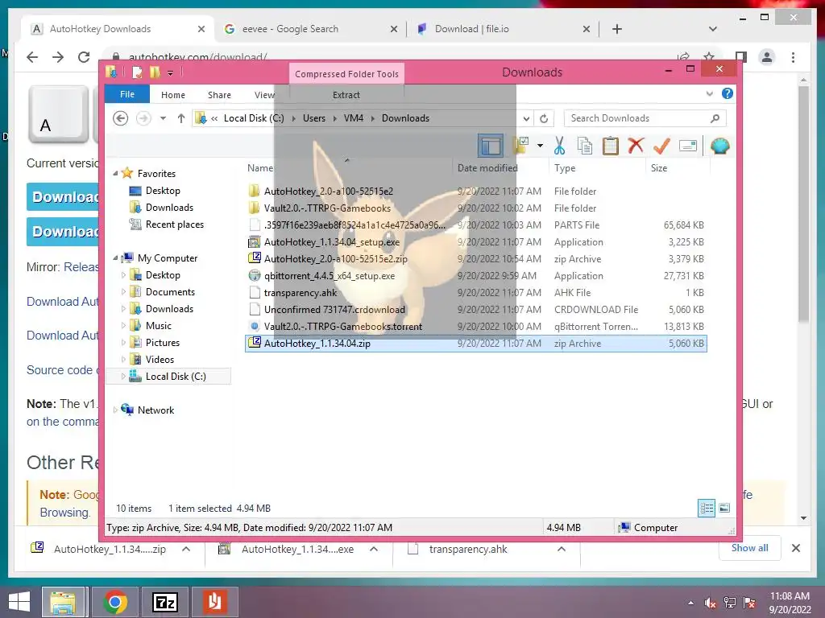
Task: Click the Users segment in address path
Action: pos(314,118)
